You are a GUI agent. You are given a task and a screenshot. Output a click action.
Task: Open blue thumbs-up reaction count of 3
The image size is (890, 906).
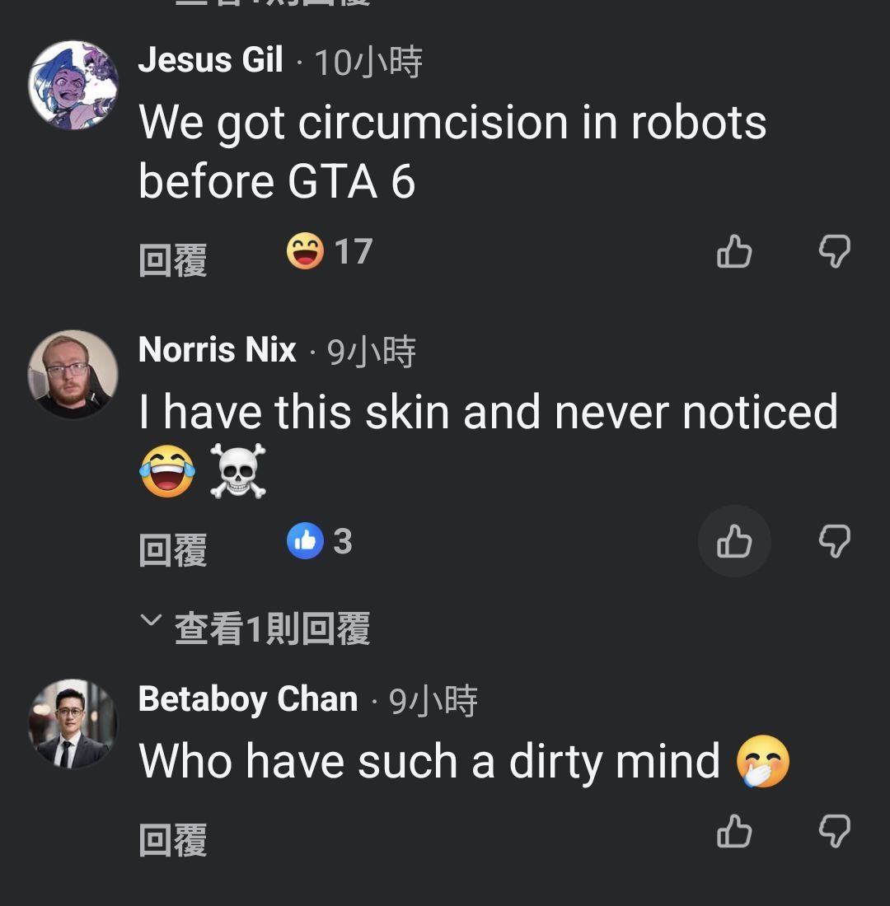(319, 541)
